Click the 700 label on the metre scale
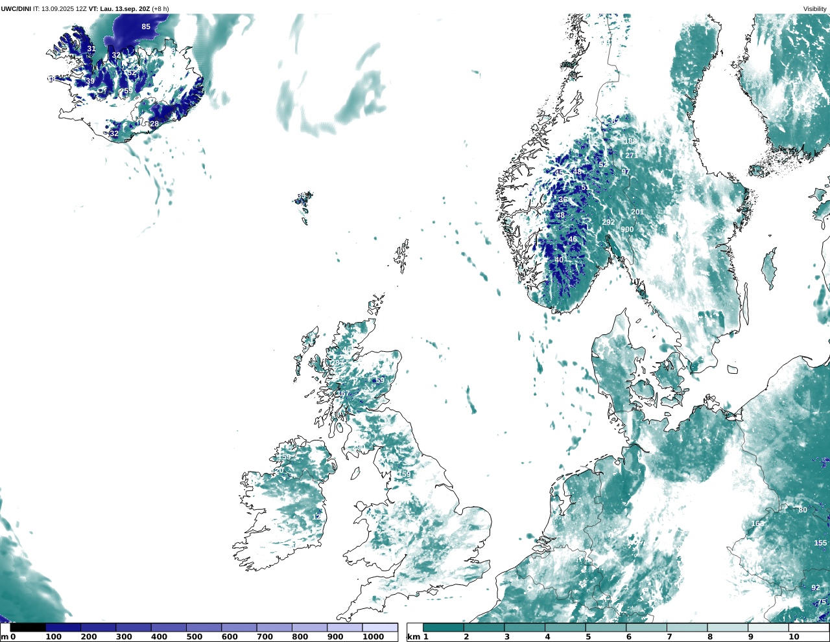Viewport: 830px width, 642px height. click(x=265, y=637)
